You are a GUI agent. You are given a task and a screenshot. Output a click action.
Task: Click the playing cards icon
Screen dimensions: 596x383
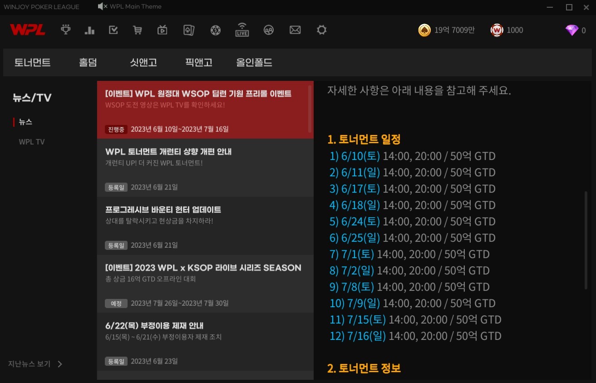(189, 30)
